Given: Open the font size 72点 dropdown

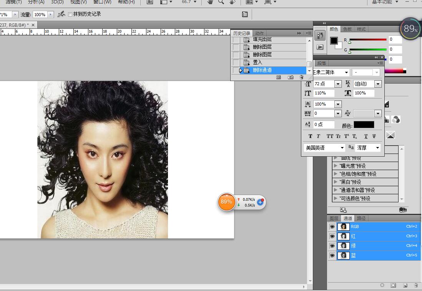Looking at the screenshot, I should [338, 84].
